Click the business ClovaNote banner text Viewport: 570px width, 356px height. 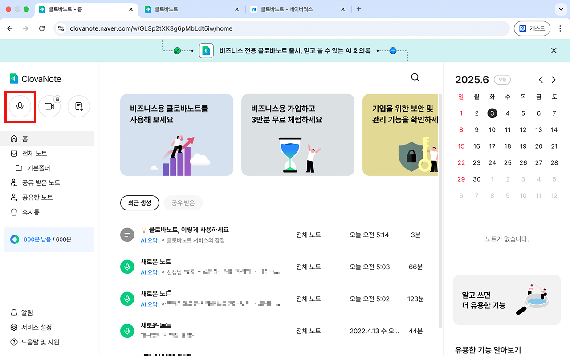[x=295, y=51]
